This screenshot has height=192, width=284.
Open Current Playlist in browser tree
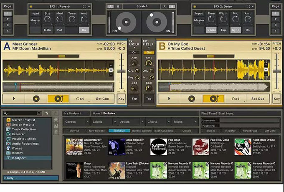[x=23, y=120]
